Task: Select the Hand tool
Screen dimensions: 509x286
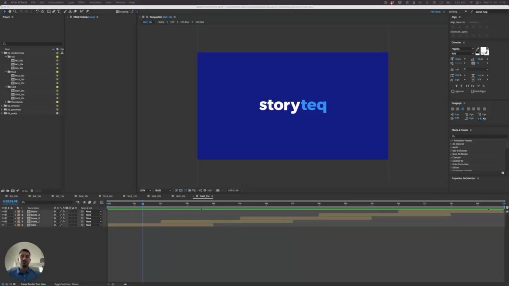Action: [10, 12]
